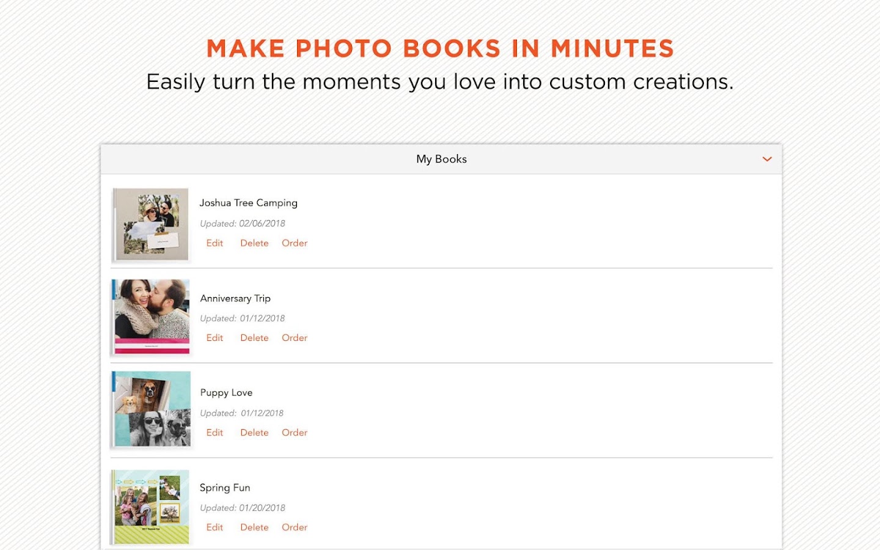
Task: Edit the Spring Fun book
Action: (x=215, y=527)
